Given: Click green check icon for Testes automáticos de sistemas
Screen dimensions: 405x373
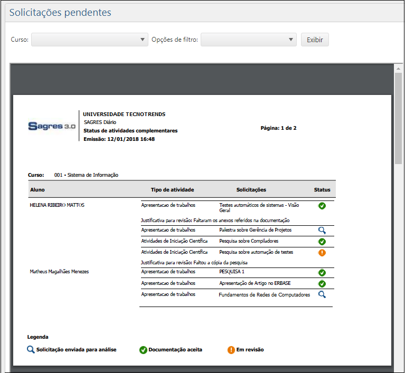Looking at the screenshot, I should click(x=322, y=206).
